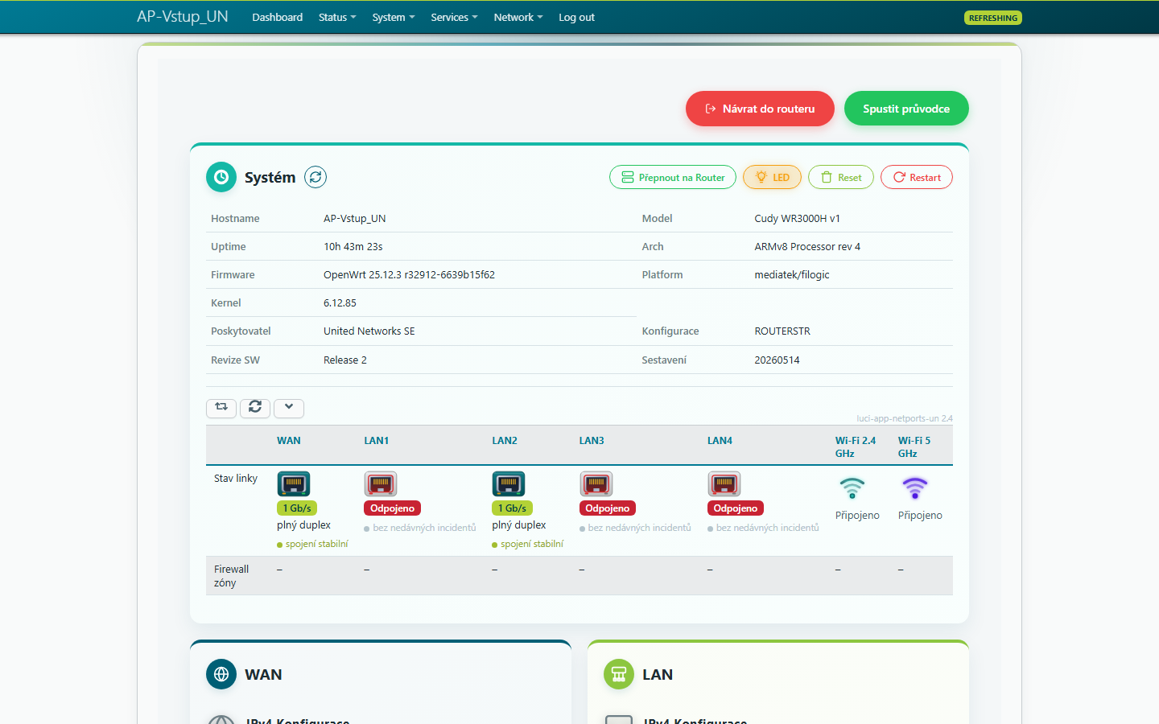Screen dimensions: 1159x724
Task: Click the Reset button
Action: (x=841, y=177)
